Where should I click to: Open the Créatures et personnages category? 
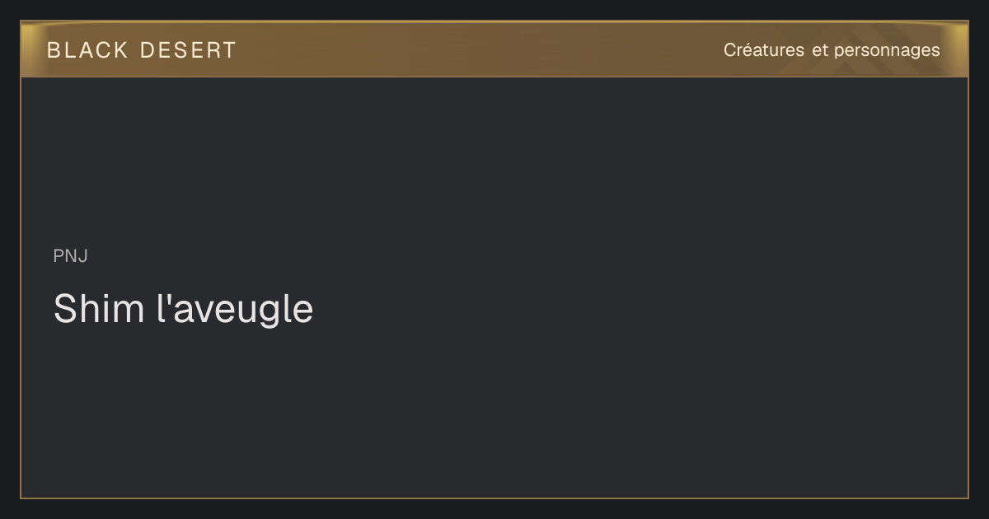click(832, 50)
